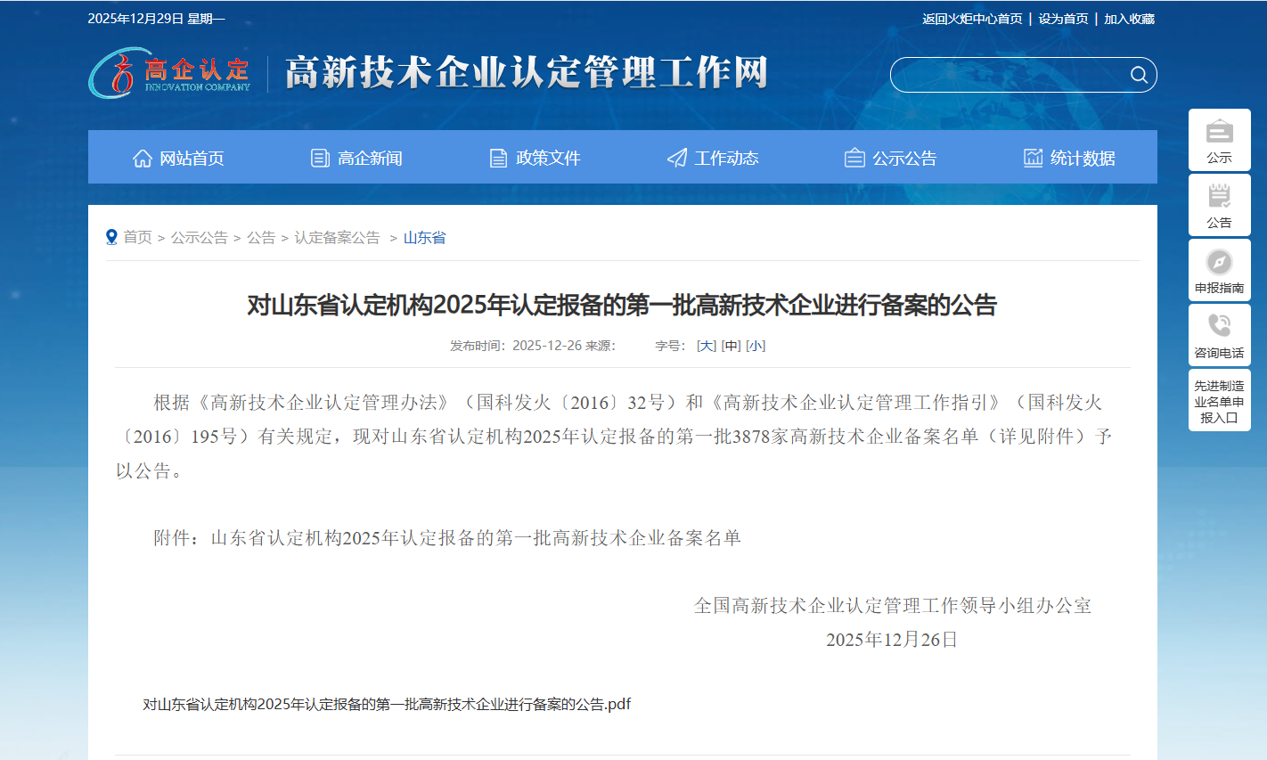1267x760 pixels.
Task: Click the document icon next to 政策文件
Action: click(x=498, y=157)
